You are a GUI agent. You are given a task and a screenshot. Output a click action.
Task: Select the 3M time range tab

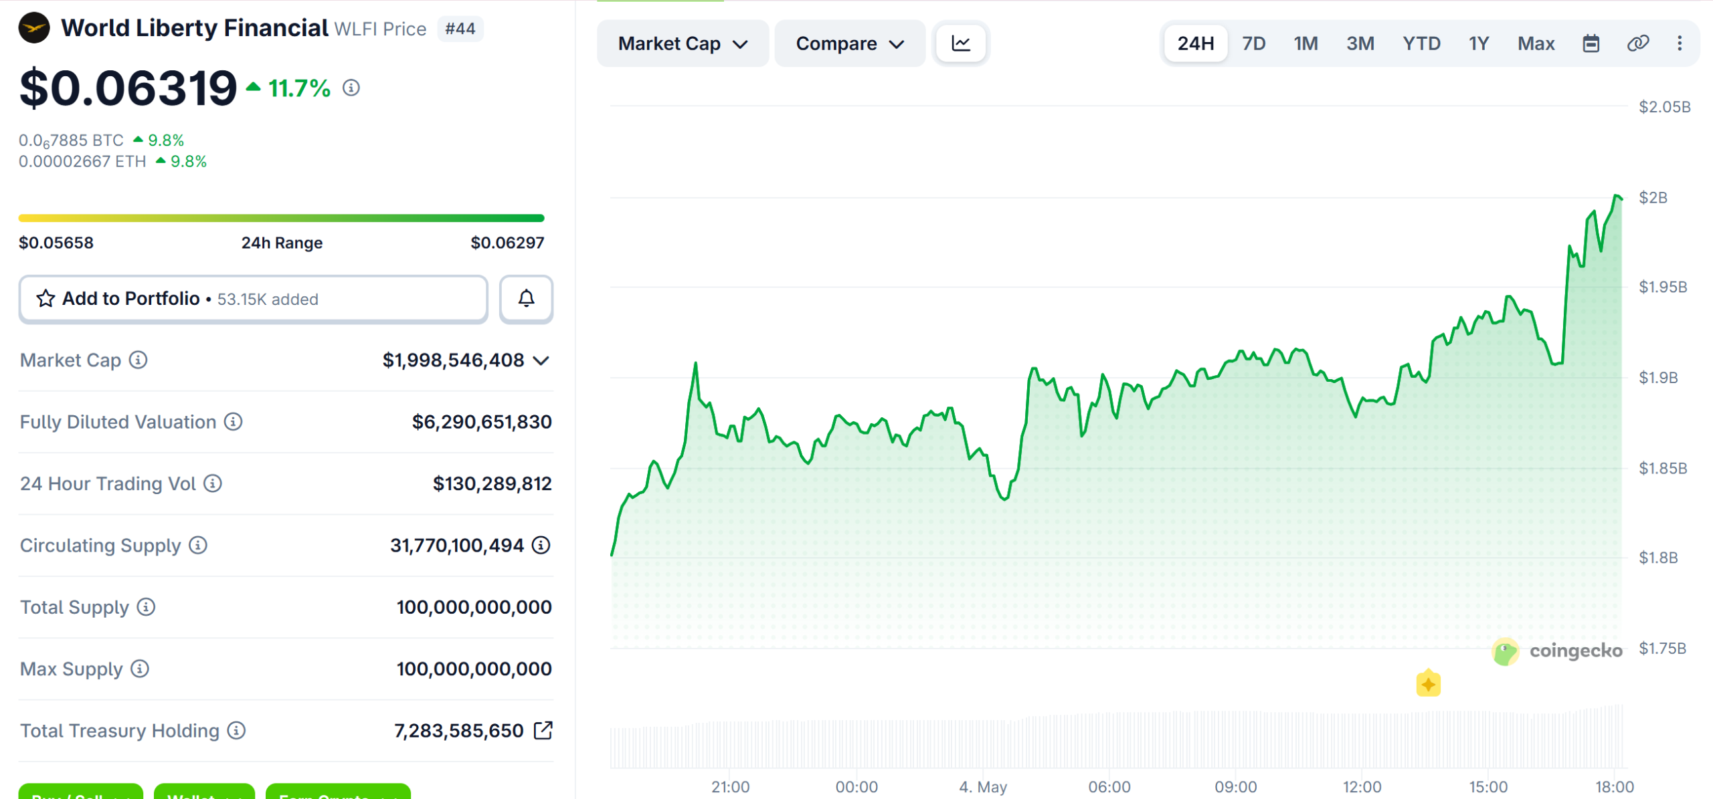pos(1360,43)
